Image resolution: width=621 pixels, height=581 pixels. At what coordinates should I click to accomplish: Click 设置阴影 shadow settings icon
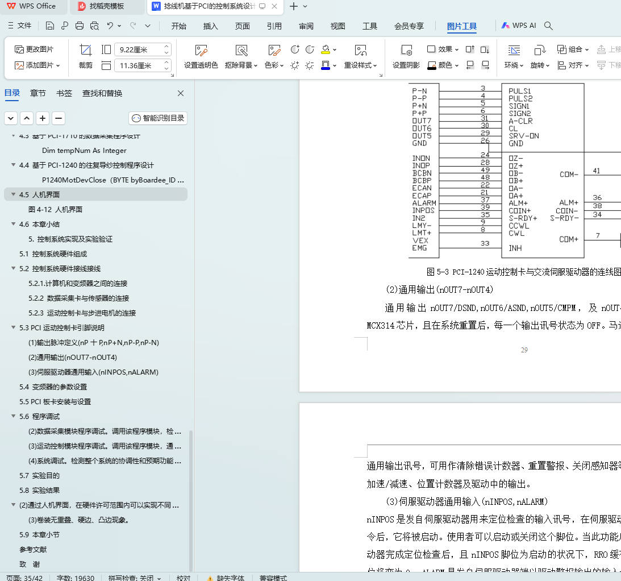click(x=406, y=57)
